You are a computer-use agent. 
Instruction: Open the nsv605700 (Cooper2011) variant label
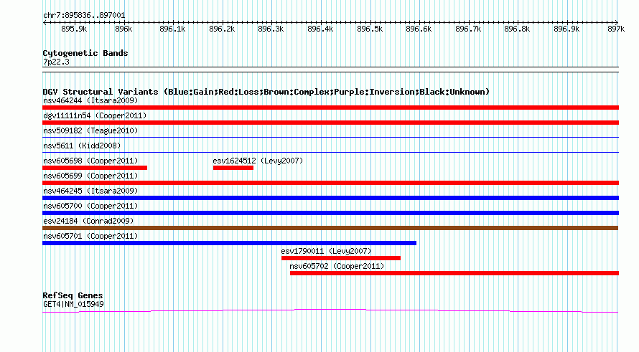click(x=90, y=206)
